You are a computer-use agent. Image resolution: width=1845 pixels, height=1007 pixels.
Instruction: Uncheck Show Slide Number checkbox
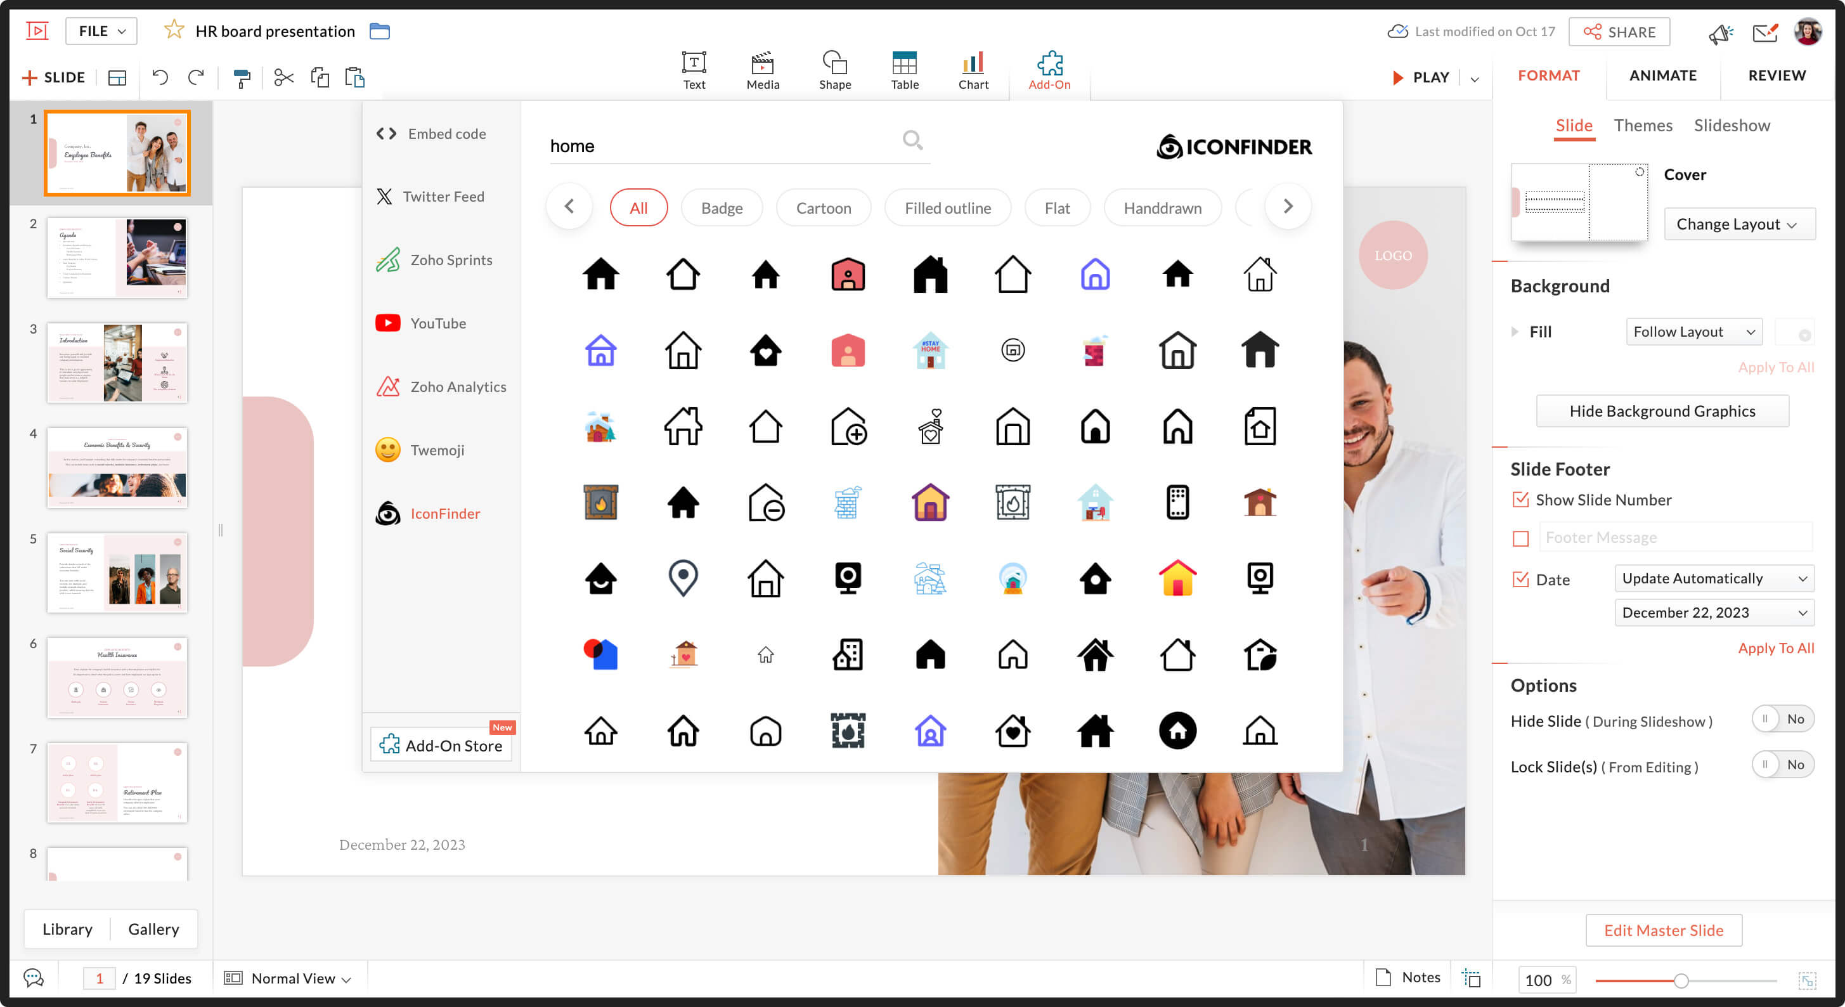pyautogui.click(x=1520, y=499)
